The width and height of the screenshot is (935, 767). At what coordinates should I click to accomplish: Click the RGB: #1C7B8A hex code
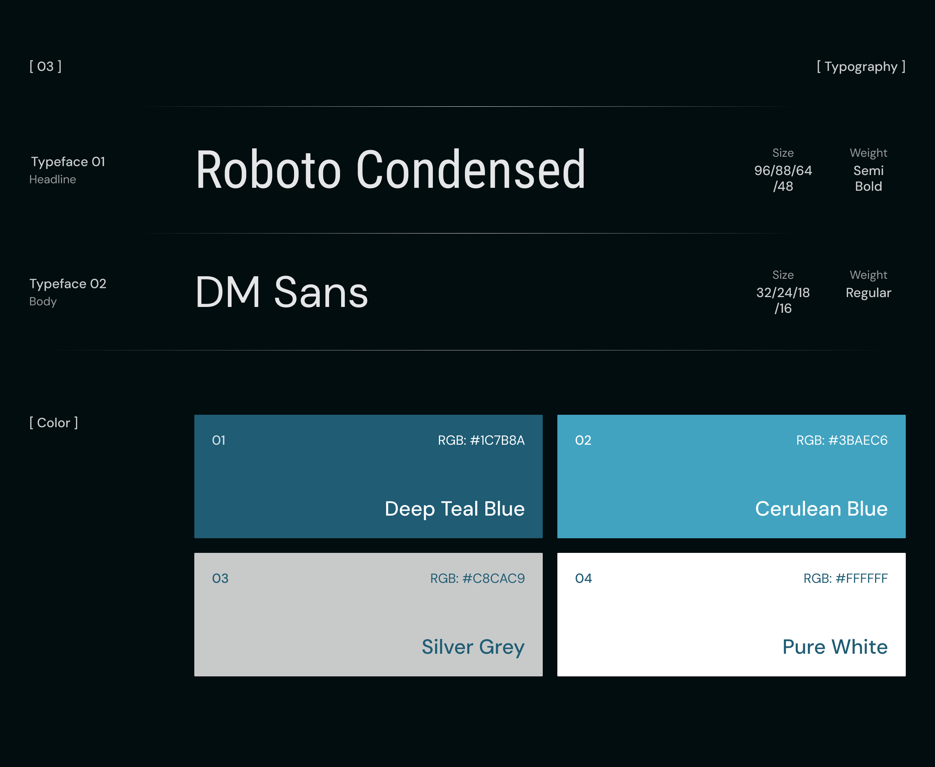click(481, 440)
